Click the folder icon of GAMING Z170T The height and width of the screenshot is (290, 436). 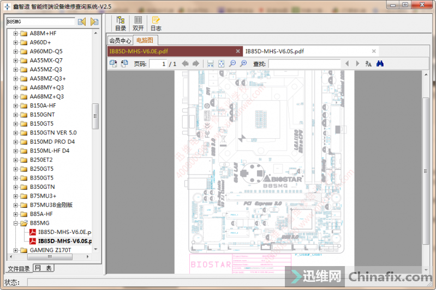pyautogui.click(x=24, y=250)
